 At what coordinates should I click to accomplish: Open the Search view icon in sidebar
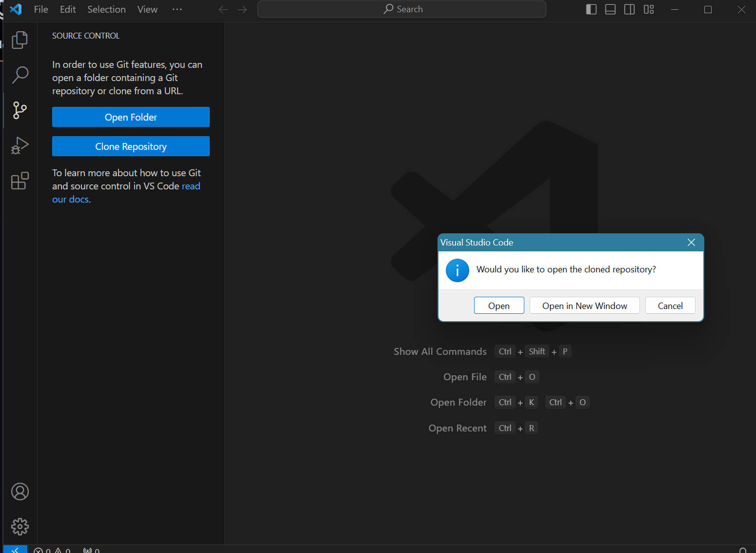tap(20, 75)
